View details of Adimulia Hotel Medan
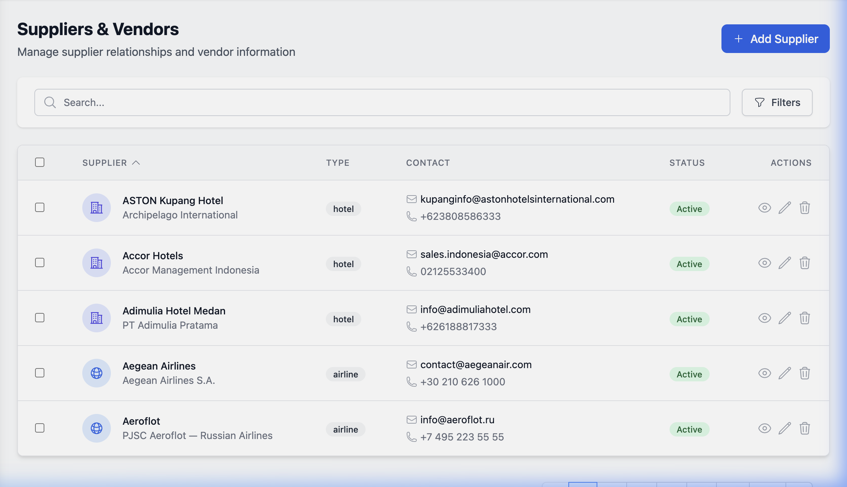Viewport: 847px width, 487px height. [764, 318]
